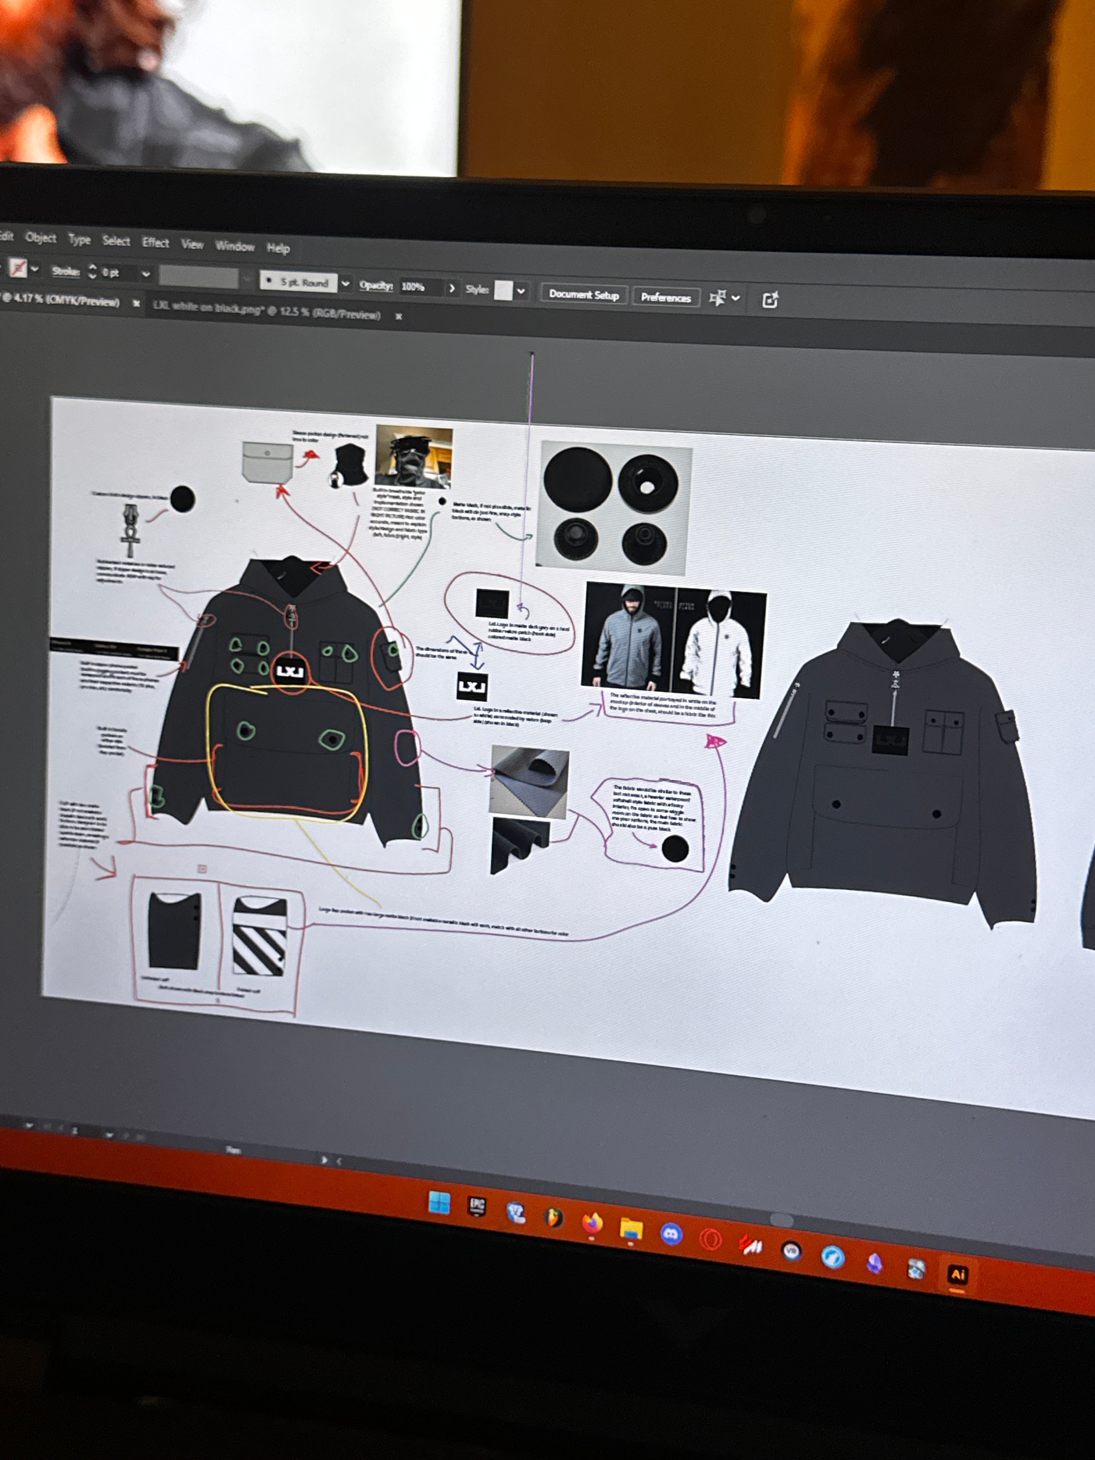The height and width of the screenshot is (1460, 1095).
Task: Click the Start Global Edit icon
Action: point(769,300)
